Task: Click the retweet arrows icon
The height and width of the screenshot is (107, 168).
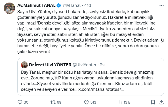Action: (53, 102)
